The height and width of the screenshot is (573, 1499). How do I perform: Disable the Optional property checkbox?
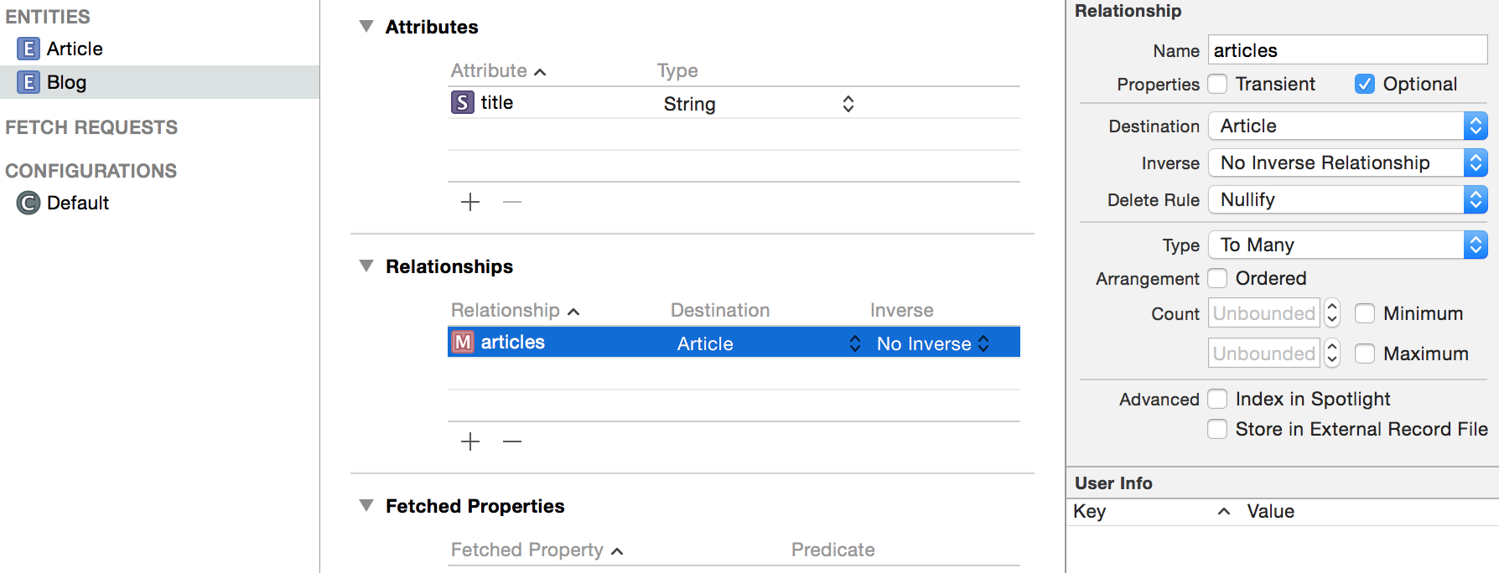coord(1365,84)
